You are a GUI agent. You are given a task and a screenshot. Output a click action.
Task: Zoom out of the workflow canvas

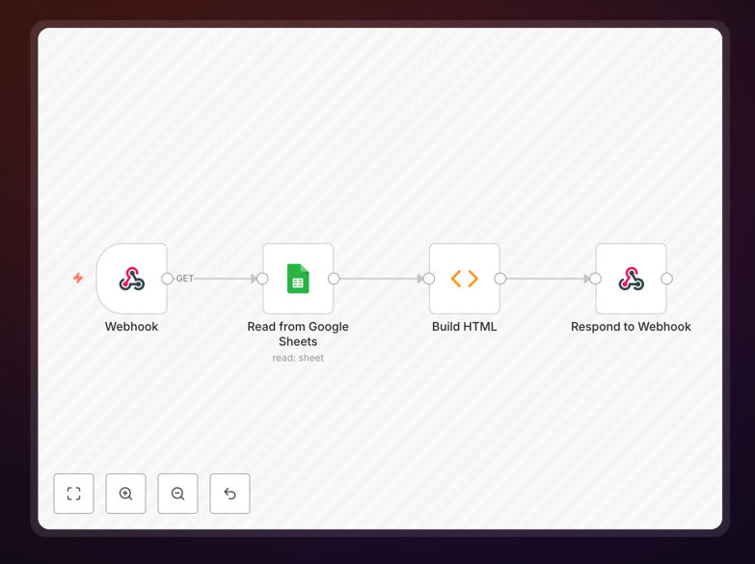point(177,494)
